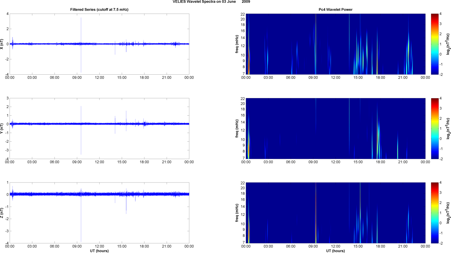The height and width of the screenshot is (253, 451).
Task: Select the Pc4 Wavelet Power heading
Action: click(335, 10)
